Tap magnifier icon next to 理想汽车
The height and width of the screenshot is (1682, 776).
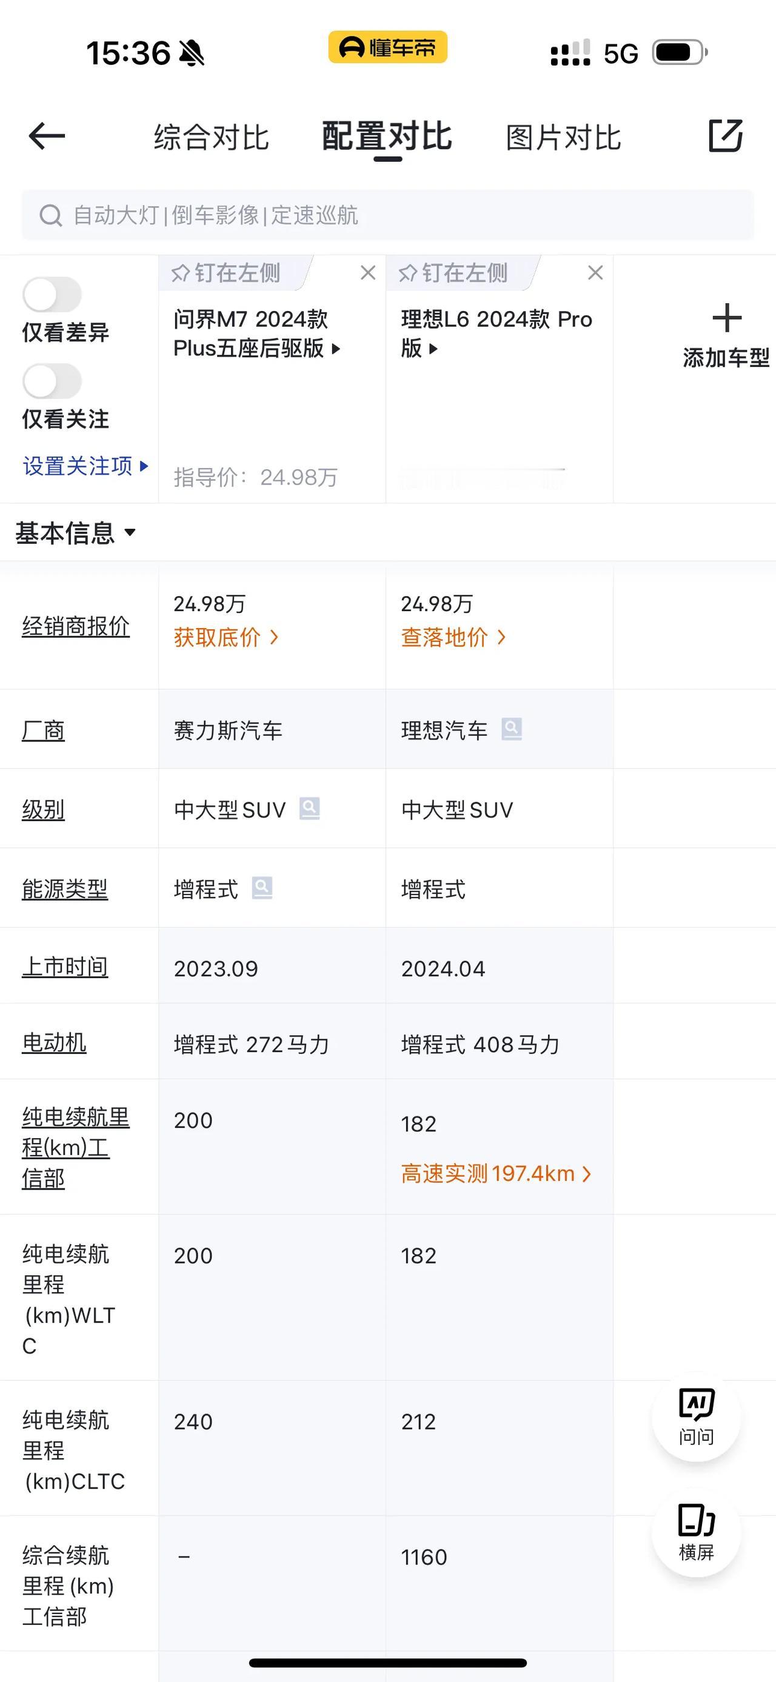point(512,729)
